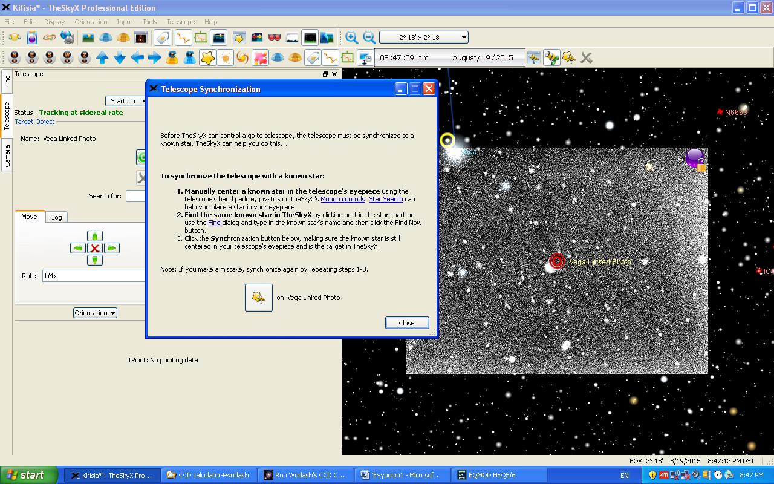Open the Find link in dialog text
The width and height of the screenshot is (774, 484).
[214, 223]
